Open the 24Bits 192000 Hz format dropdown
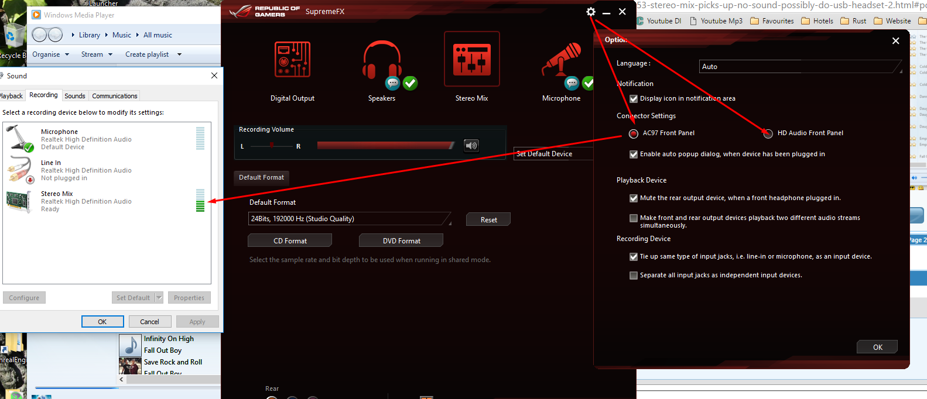The image size is (927, 399). [350, 219]
